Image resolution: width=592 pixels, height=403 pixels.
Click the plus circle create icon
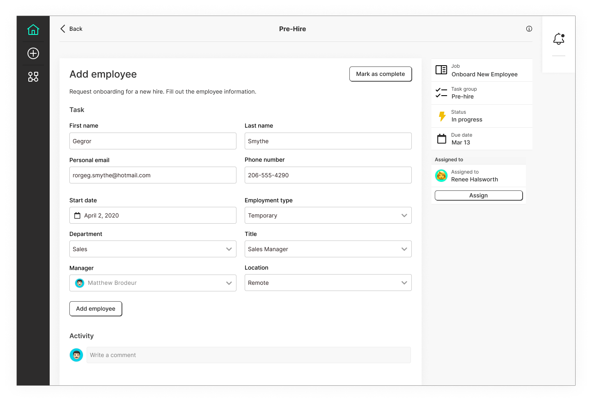(33, 53)
